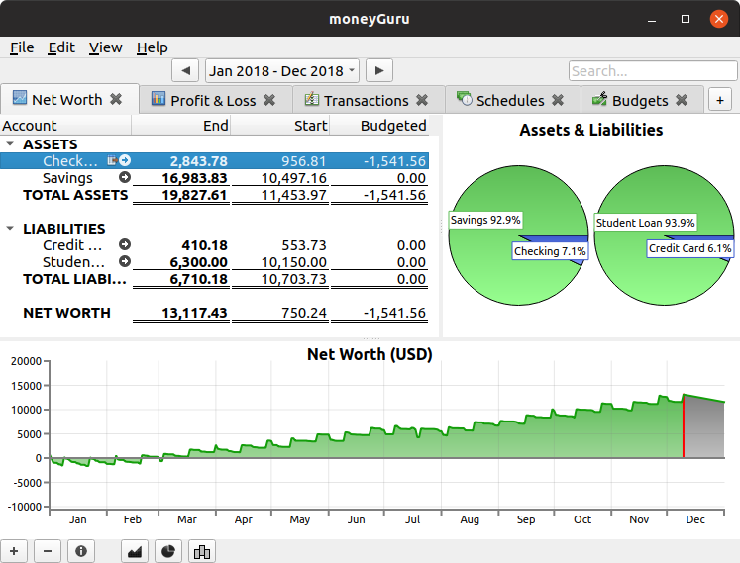This screenshot has width=740, height=563.
Task: Sort by the Budgeted column header
Action: (379, 126)
